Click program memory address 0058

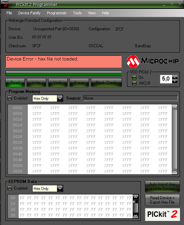(x=18, y=171)
